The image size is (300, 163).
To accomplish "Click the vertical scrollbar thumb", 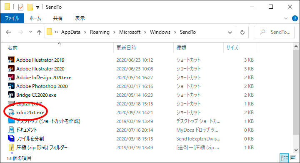I will (x=296, y=92).
